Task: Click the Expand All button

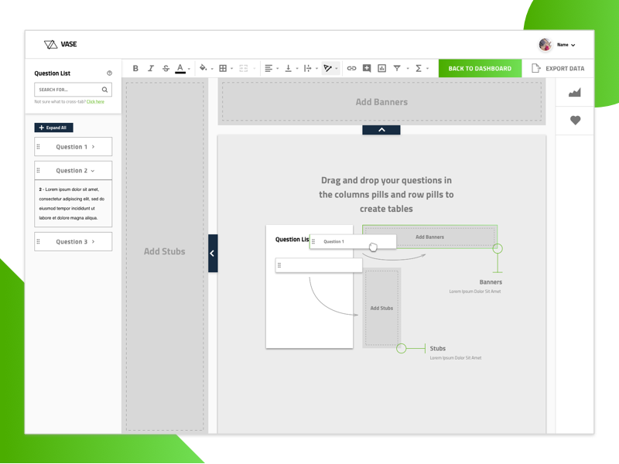Action: pyautogui.click(x=53, y=128)
